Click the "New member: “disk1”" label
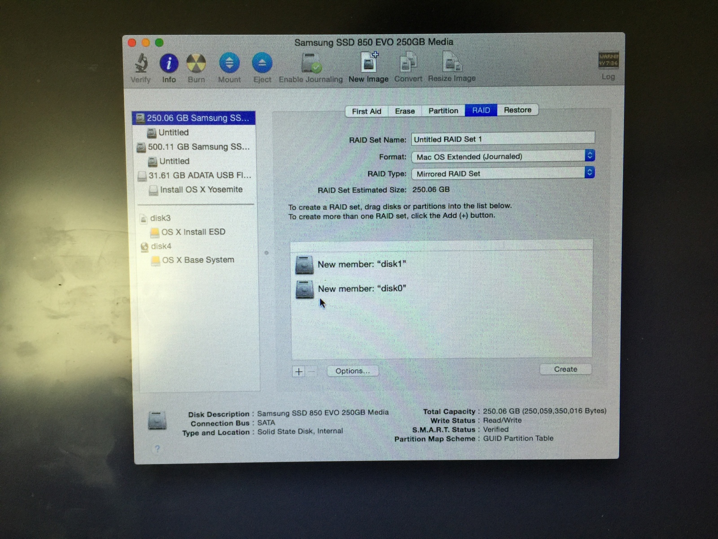 point(362,264)
